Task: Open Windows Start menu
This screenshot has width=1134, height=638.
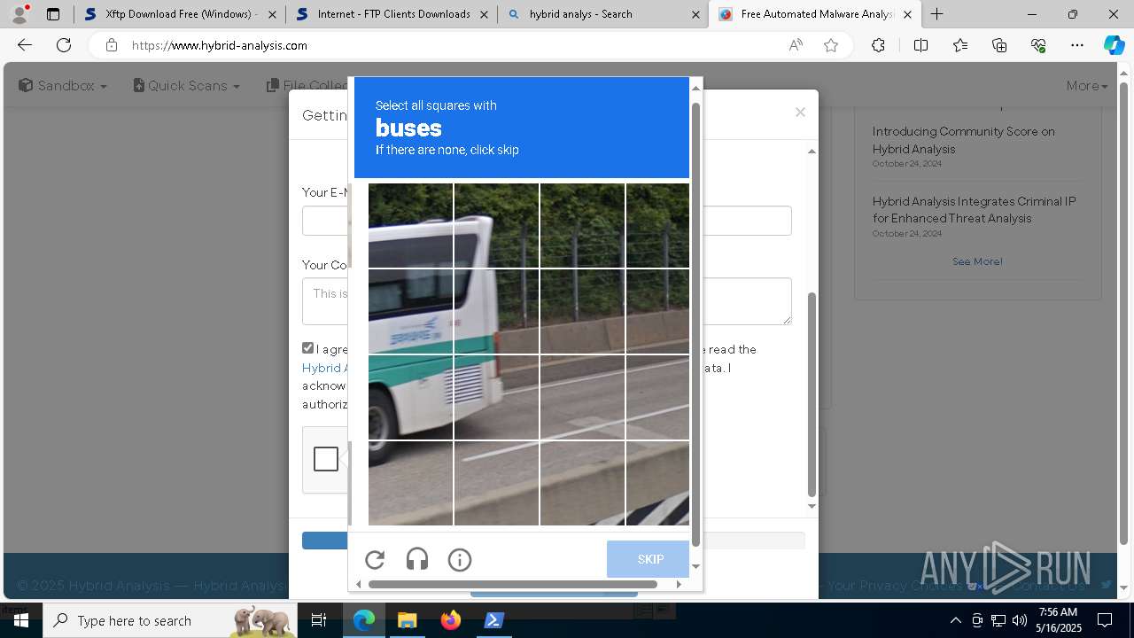Action: pyautogui.click(x=20, y=620)
